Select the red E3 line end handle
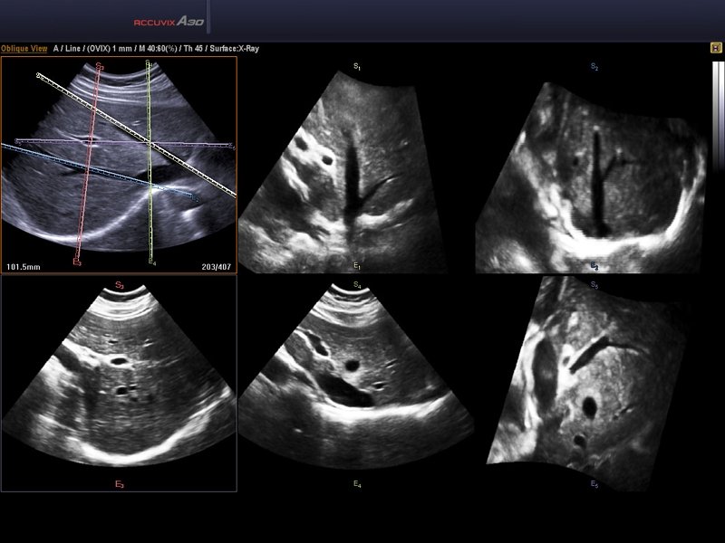Viewport: 725px width, 543px height. click(78, 262)
